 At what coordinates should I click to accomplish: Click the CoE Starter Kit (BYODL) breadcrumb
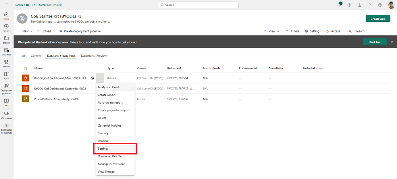click(x=47, y=5)
